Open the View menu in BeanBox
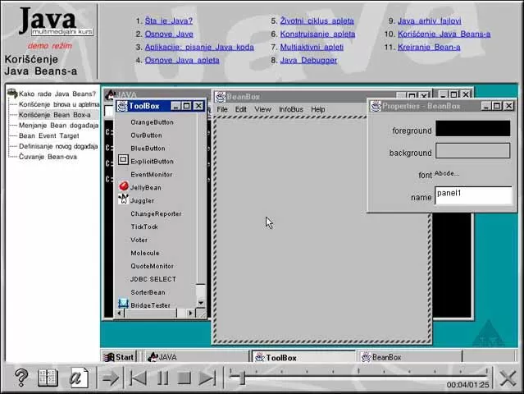Viewport: 524px width, 394px height. (262, 109)
